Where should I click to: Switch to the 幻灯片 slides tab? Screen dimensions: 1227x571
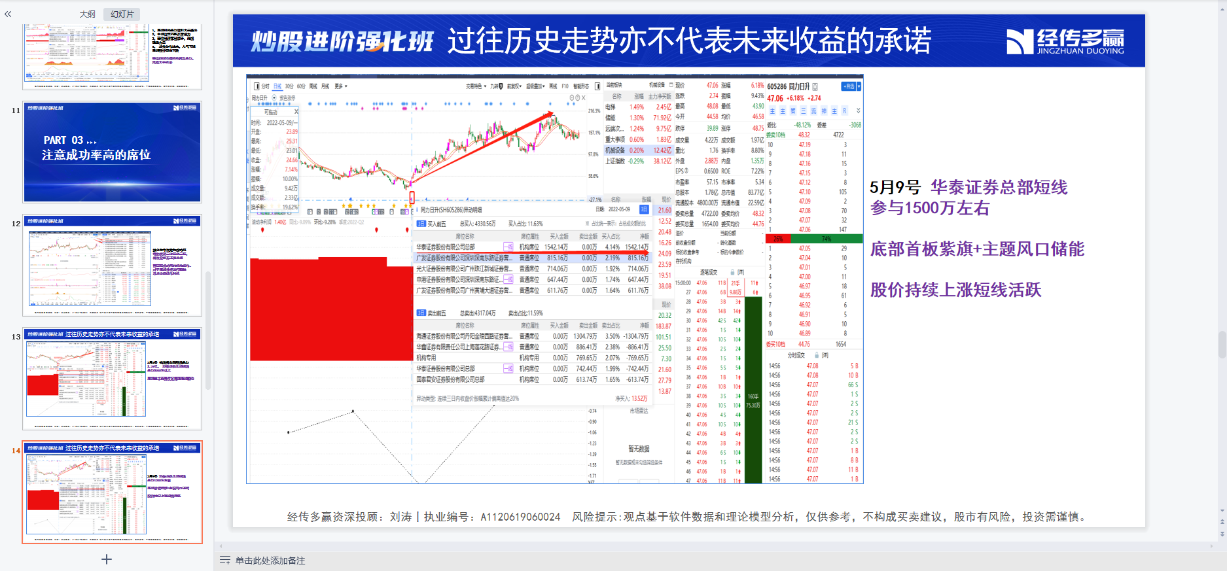(122, 14)
